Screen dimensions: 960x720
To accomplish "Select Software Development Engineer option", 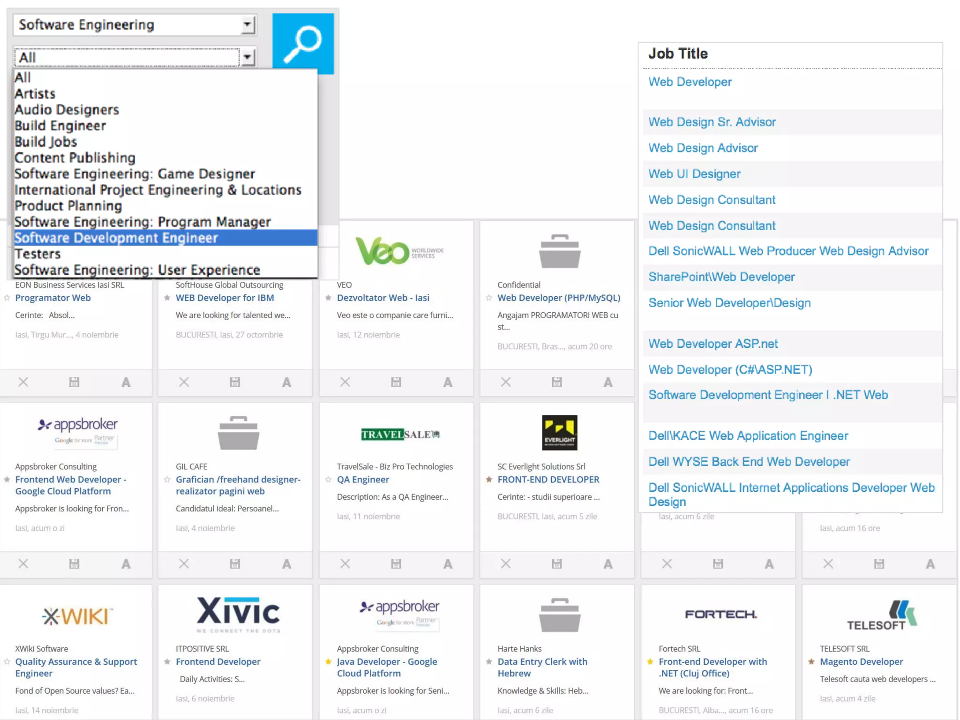I will coord(116,238).
